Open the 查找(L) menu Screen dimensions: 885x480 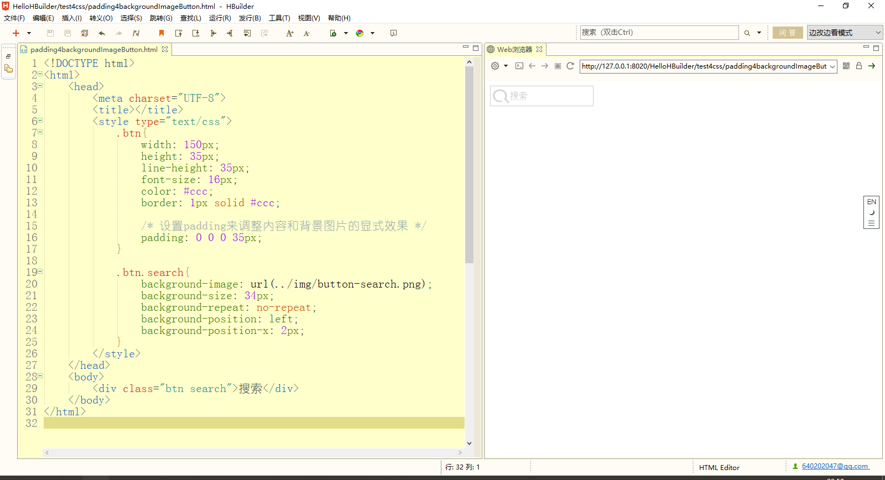(191, 18)
